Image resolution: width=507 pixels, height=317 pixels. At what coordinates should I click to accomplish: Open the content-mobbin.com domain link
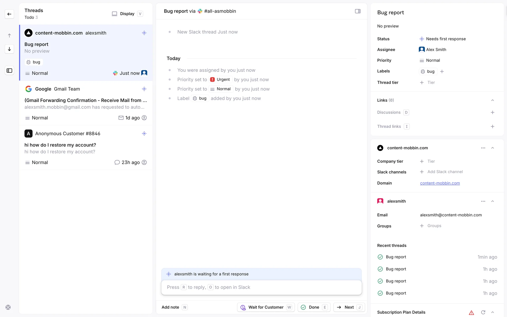click(440, 183)
